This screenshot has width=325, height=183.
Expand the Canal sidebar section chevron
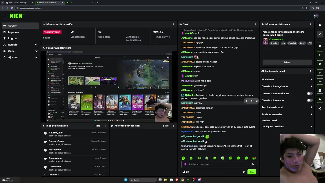[x=36, y=51]
